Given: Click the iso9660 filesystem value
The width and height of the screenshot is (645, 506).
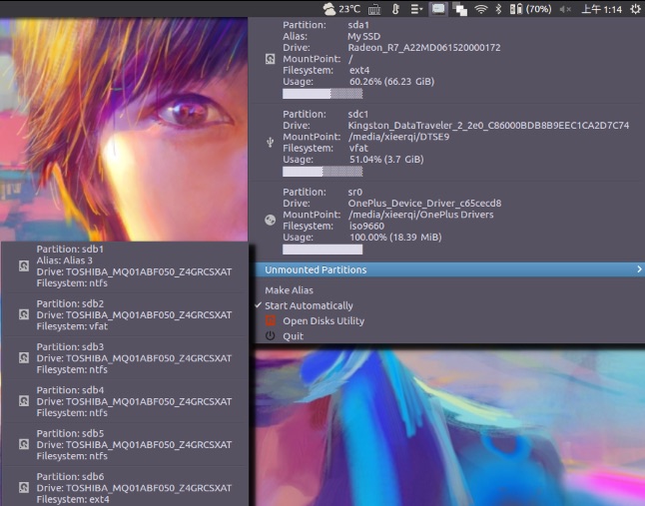Looking at the screenshot, I should (366, 227).
